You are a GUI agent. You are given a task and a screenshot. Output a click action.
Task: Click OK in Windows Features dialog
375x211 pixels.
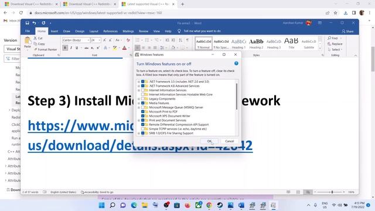pos(209,141)
